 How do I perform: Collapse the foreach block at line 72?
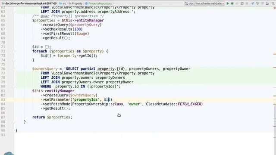14,51
